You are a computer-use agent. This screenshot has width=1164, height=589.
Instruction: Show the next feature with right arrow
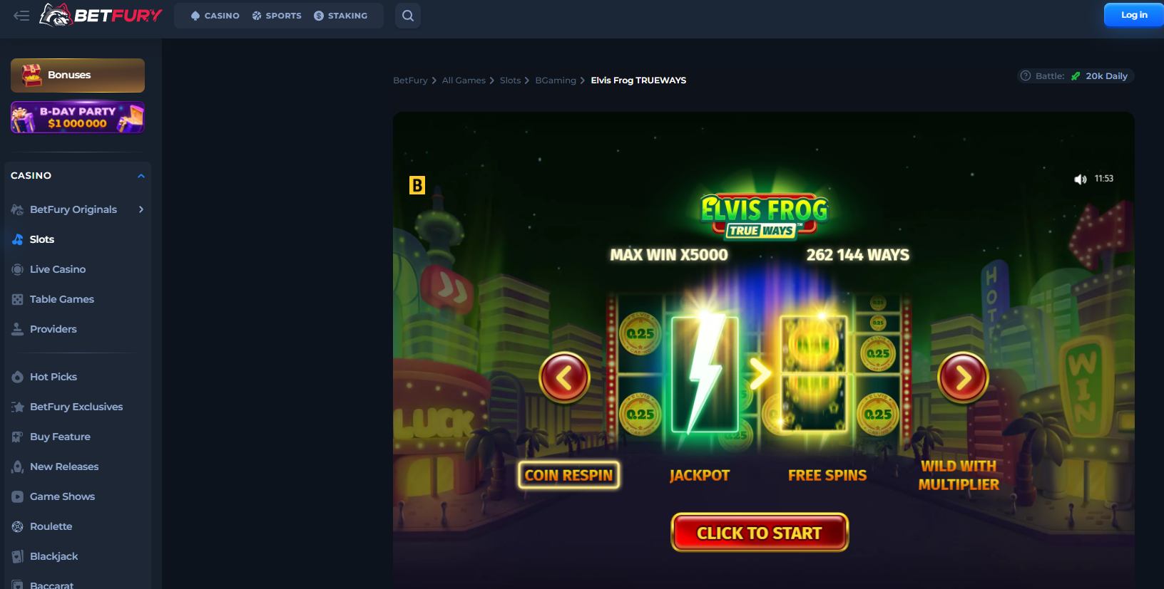point(963,377)
